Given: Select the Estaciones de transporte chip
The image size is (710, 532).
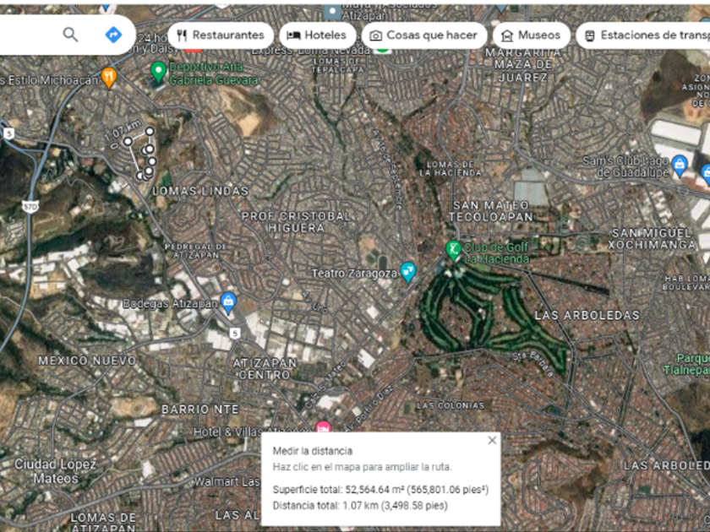Looking at the screenshot, I should pyautogui.click(x=643, y=35).
